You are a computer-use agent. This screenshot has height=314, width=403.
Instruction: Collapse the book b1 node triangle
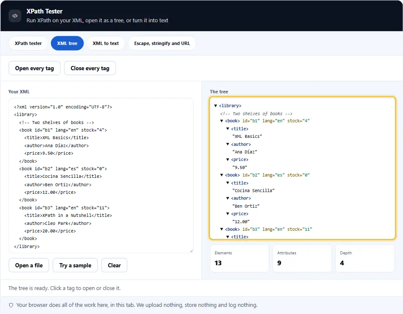tap(222, 121)
